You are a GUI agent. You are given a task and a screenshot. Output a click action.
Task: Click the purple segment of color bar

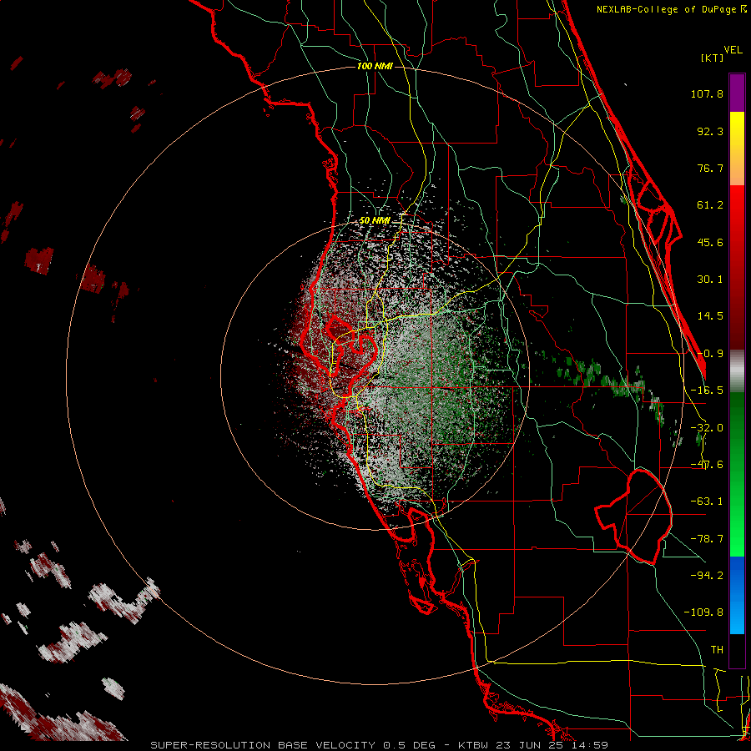point(737,93)
